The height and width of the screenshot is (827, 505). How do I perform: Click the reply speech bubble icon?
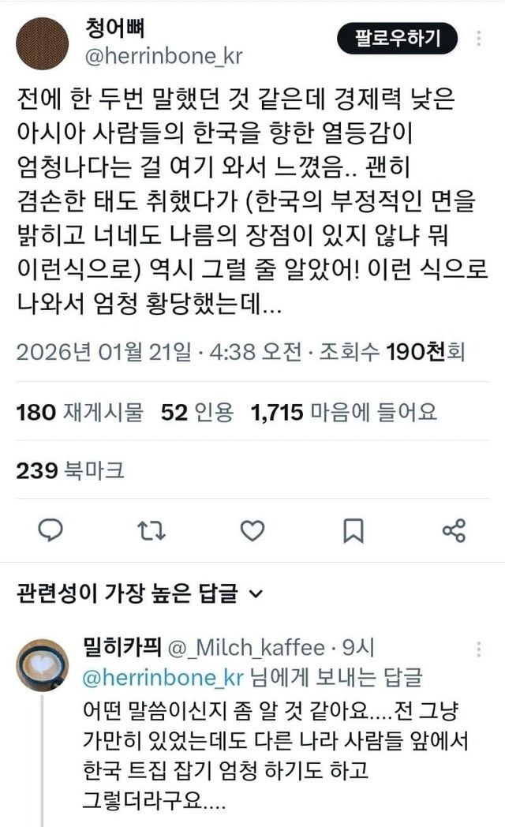(51, 530)
